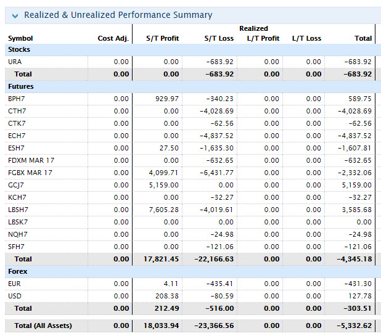The image size is (381, 336).
Task: Click the S/T Loss column header
Action: 219,38
